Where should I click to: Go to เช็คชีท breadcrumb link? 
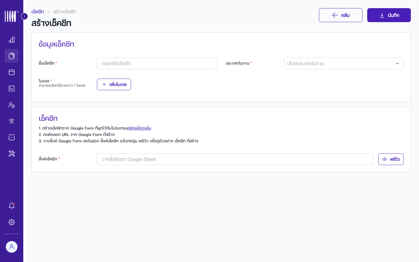[x=38, y=12]
